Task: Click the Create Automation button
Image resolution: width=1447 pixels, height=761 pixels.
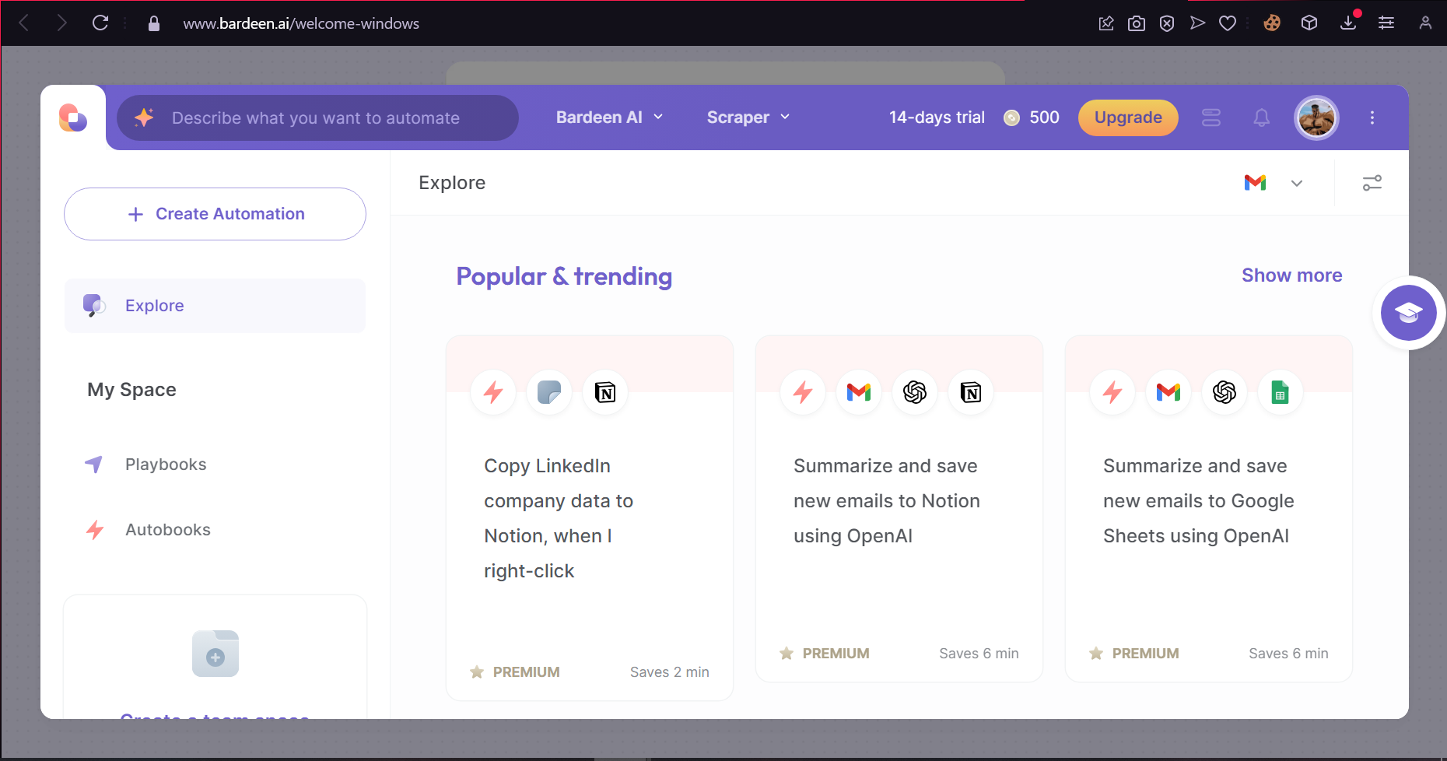Action: pos(215,214)
